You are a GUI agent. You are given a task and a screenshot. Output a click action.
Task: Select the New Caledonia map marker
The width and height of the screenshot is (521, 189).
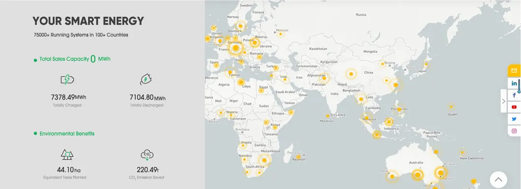coord(462,152)
